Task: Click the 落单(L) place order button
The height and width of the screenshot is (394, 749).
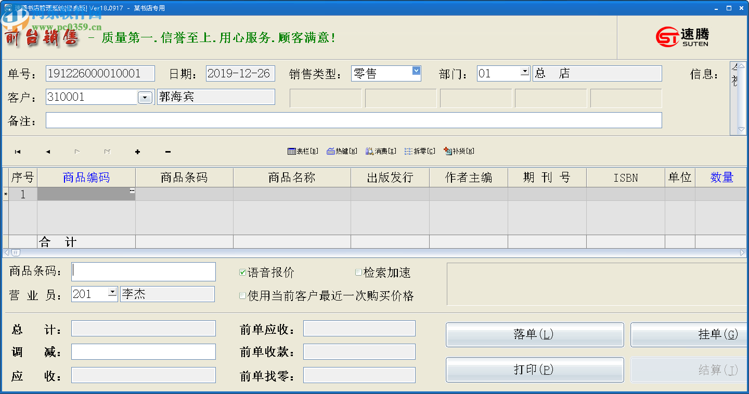Action: [534, 334]
